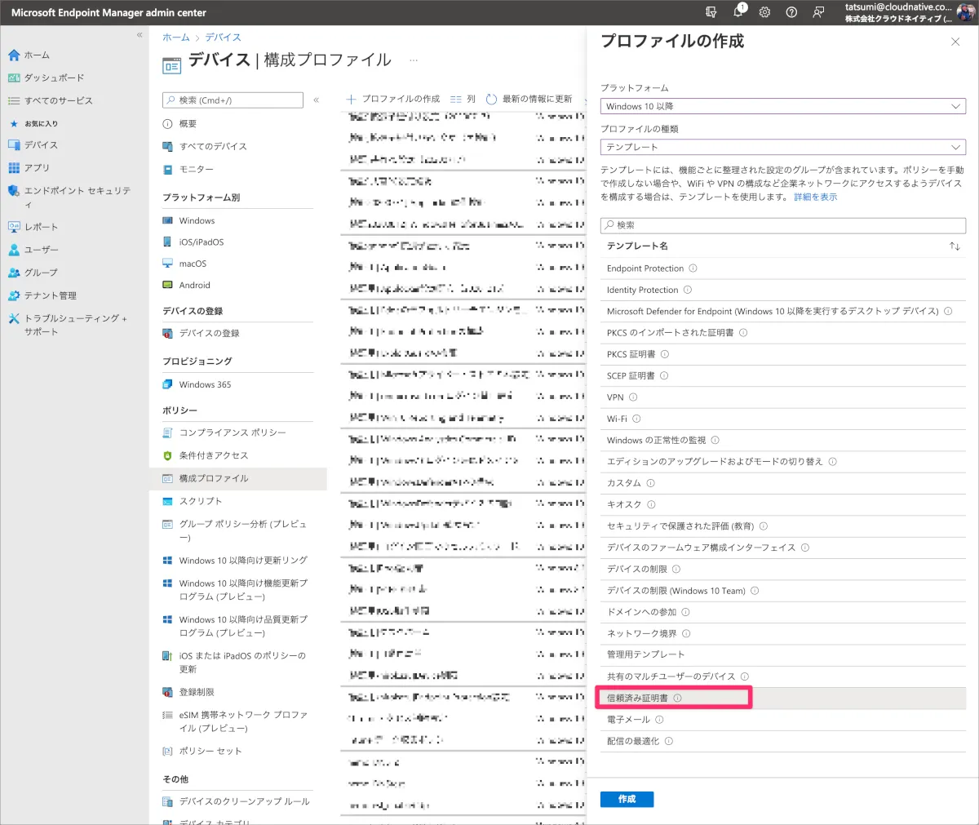Click the template 検索 field
This screenshot has width=979, height=825.
click(x=782, y=225)
